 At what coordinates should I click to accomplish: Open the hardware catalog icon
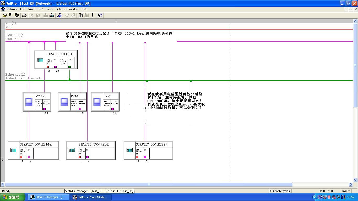80,15
